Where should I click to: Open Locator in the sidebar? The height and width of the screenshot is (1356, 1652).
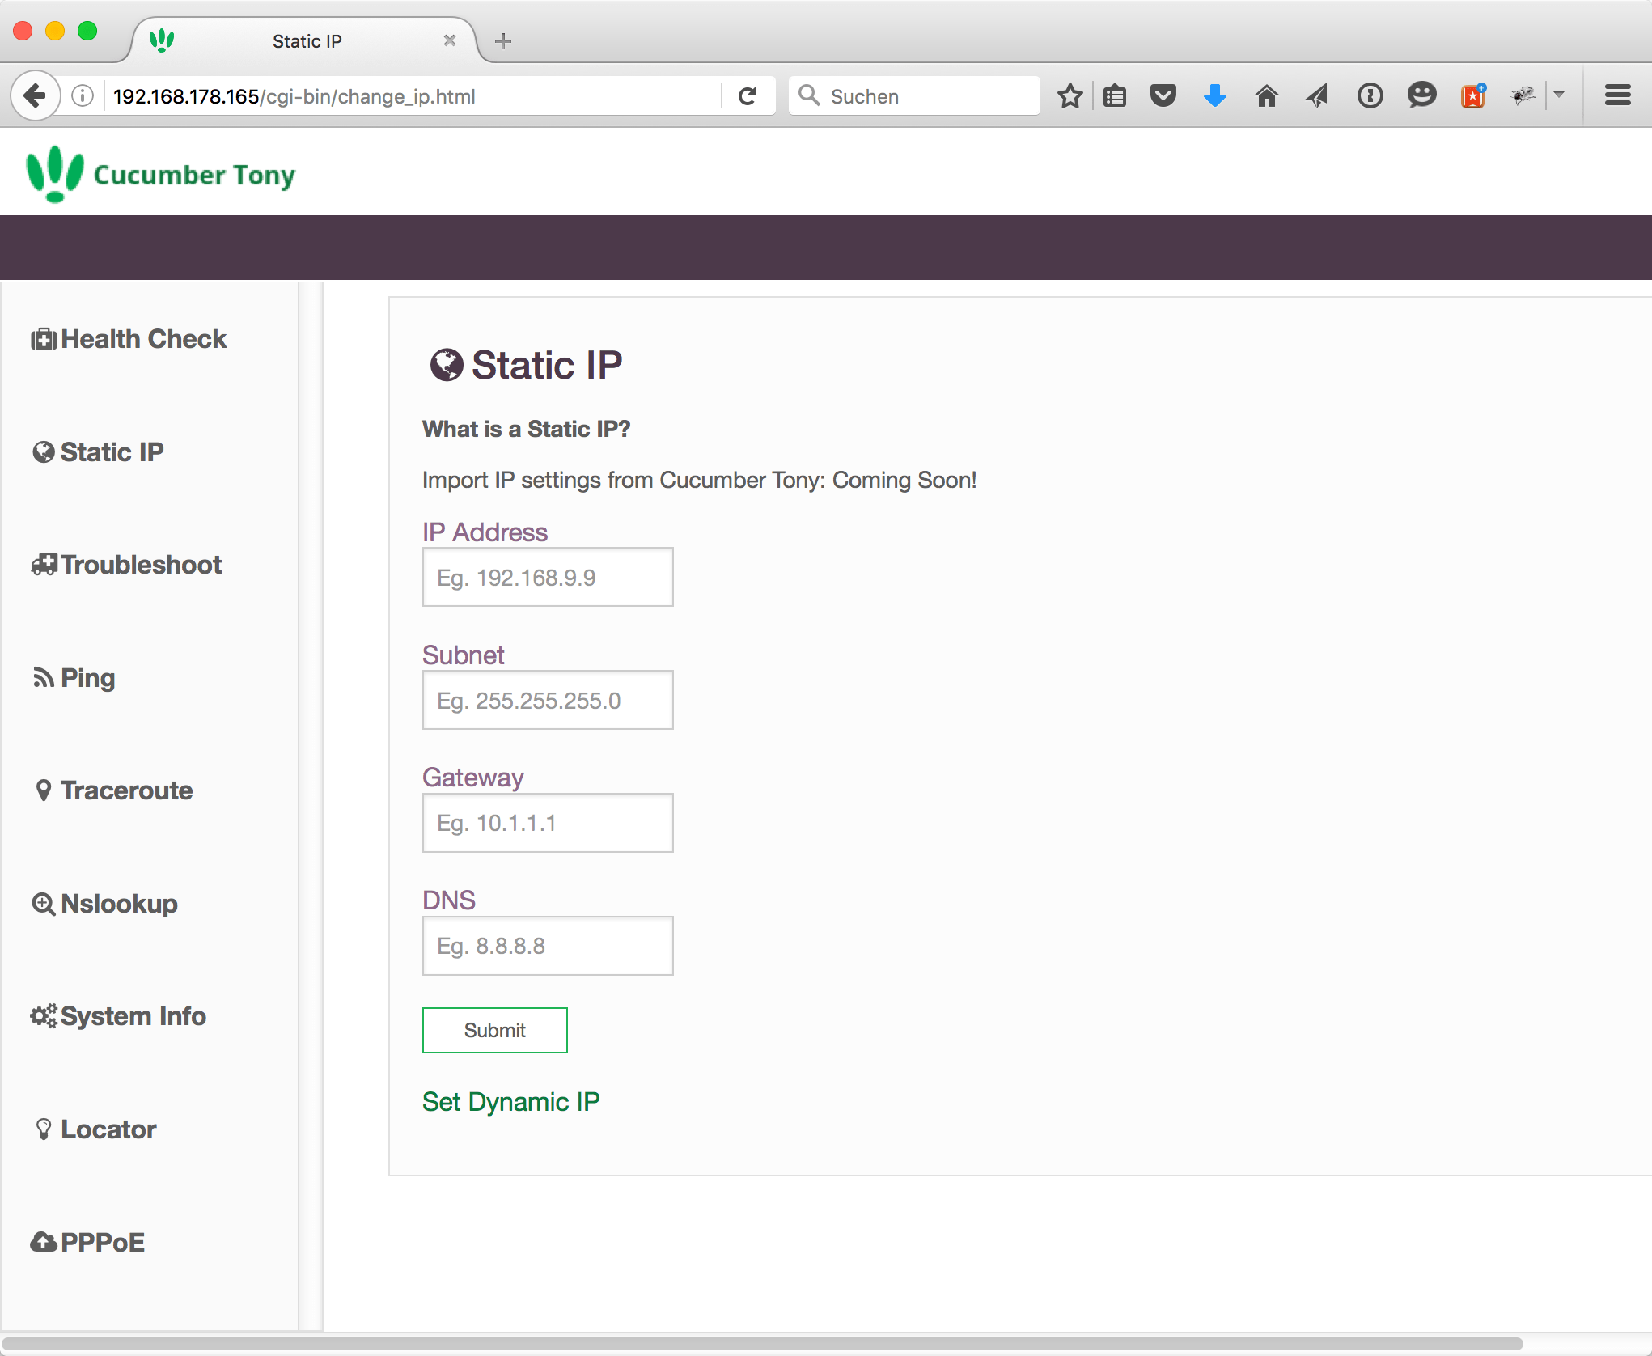pos(95,1129)
